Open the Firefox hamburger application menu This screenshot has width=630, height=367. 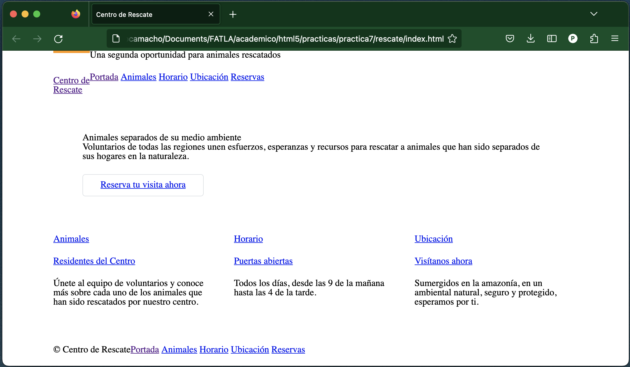[x=615, y=38]
